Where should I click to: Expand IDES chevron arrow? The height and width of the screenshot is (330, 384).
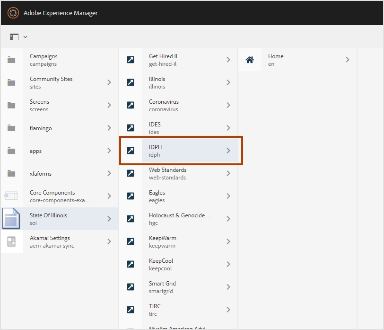(228, 128)
